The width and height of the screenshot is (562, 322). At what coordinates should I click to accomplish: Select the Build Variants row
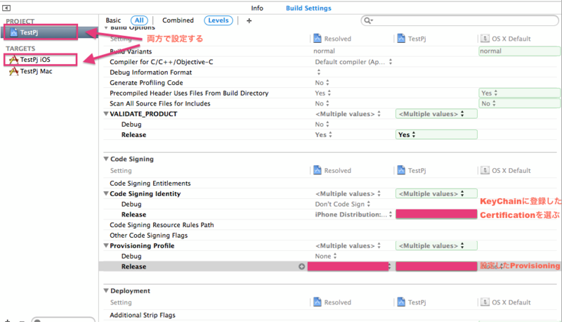(x=131, y=51)
